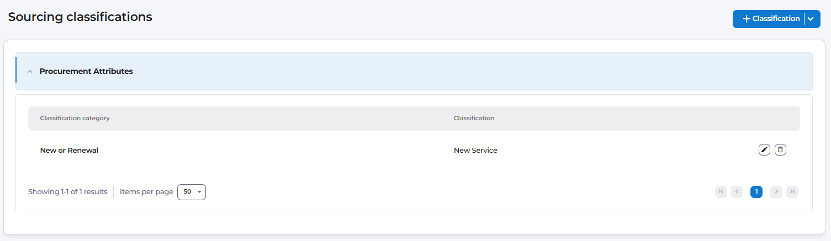
Task: Collapse the Procurement Attributes section chevron
Action: click(x=30, y=72)
